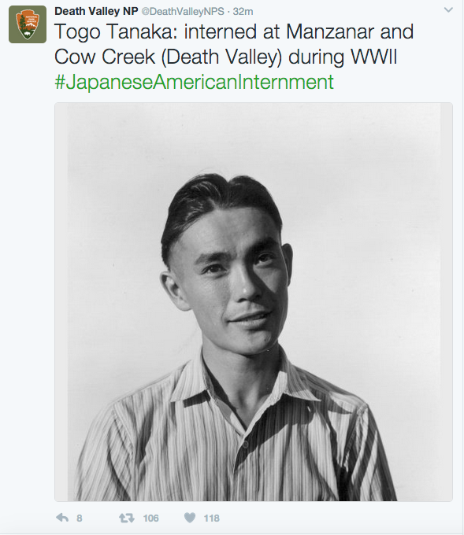The height and width of the screenshot is (535, 464).
Task: Expand the tweet options chevron
Action: click(448, 10)
